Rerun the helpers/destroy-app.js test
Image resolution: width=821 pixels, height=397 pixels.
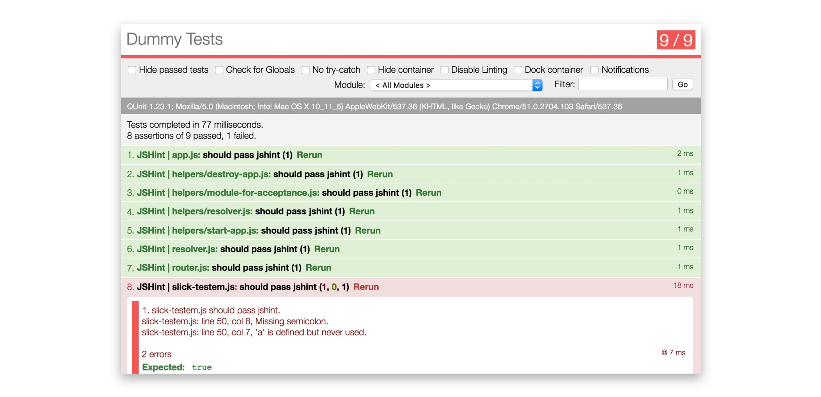coord(380,174)
